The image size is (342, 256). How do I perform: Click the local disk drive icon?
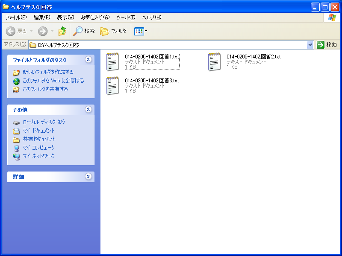[x=16, y=123]
